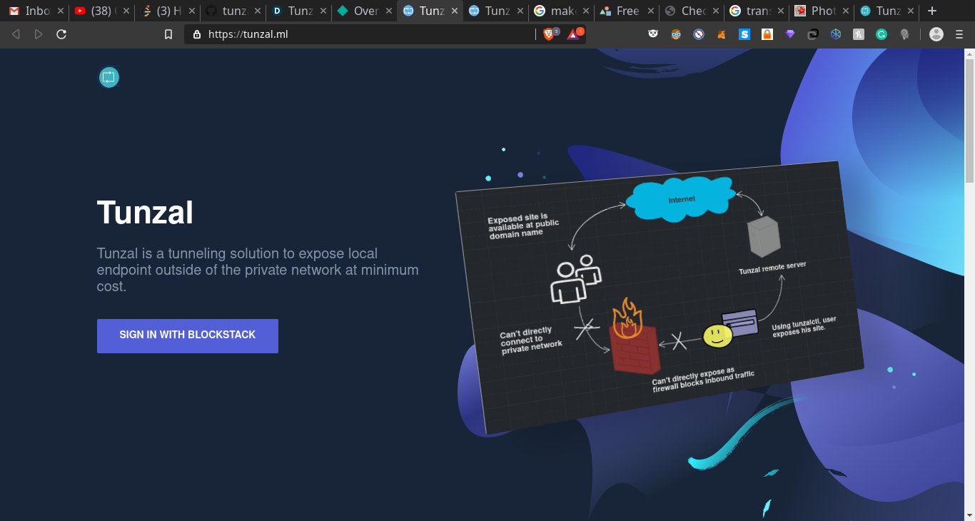The height and width of the screenshot is (521, 975).
Task: Bookmark this page using the bookmark icon
Action: point(168,34)
